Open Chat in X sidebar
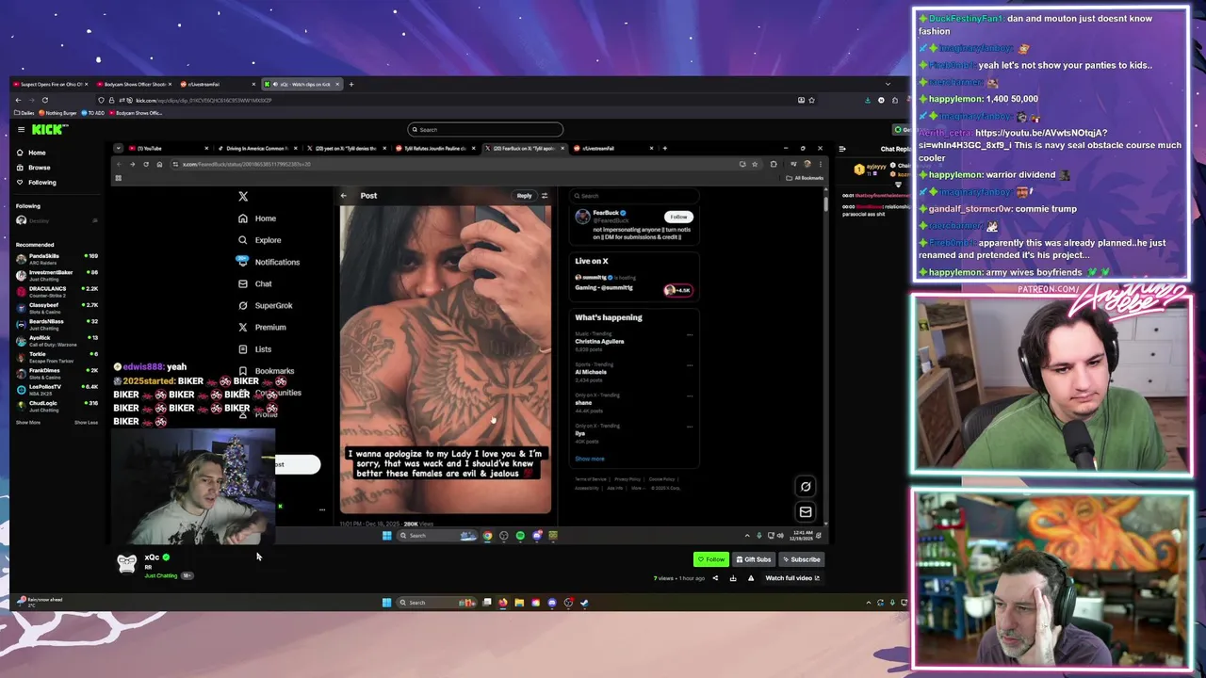This screenshot has width=1206, height=678. click(255, 283)
